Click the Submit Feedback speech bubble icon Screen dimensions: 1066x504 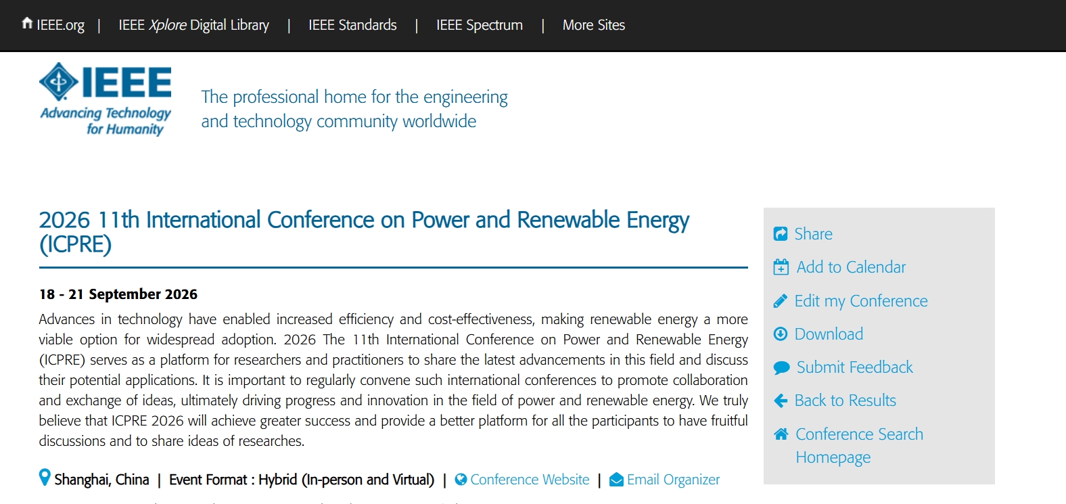click(x=782, y=367)
